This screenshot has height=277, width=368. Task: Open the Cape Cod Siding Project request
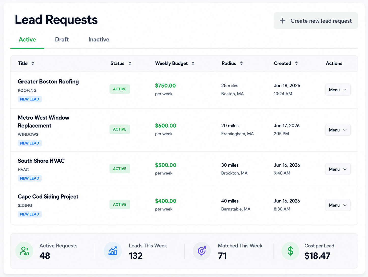click(48, 197)
